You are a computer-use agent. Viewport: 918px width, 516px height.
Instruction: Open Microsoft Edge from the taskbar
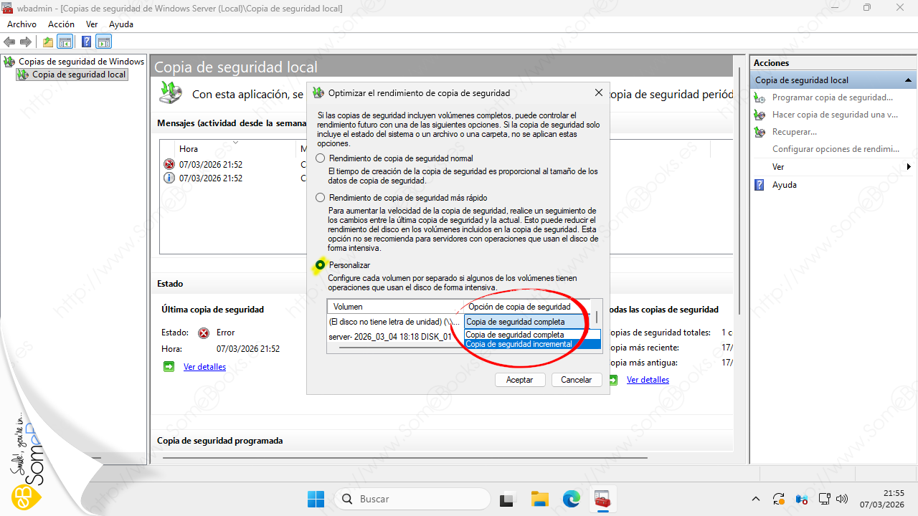point(571,499)
